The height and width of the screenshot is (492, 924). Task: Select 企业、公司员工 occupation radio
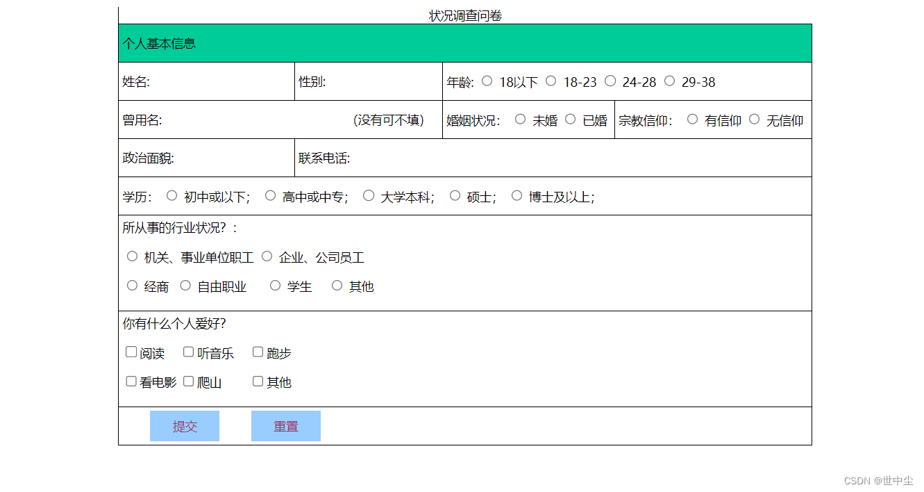pos(267,256)
